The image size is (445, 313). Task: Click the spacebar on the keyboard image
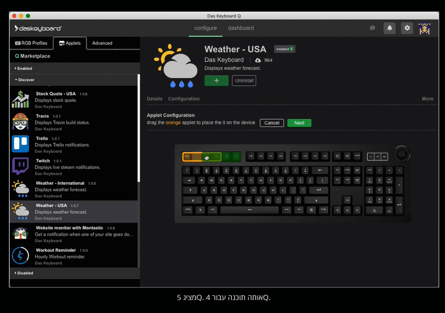click(249, 210)
